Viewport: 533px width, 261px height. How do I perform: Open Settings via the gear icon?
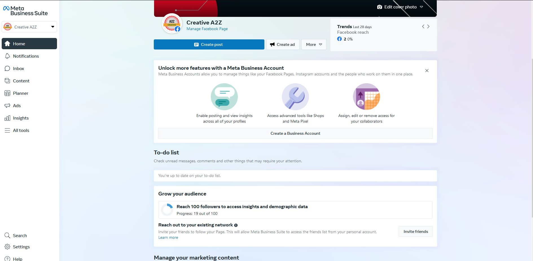tap(7, 247)
